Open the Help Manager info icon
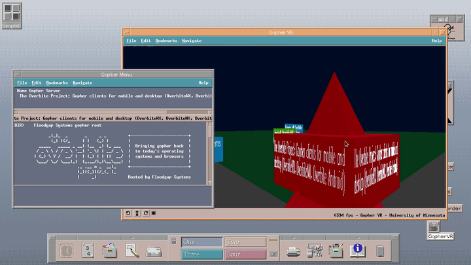 coord(358,250)
